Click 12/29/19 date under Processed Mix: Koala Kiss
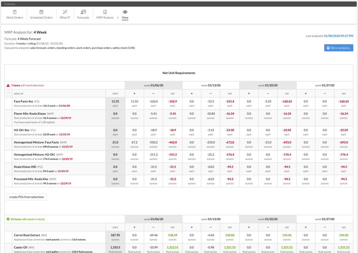 (66, 183)
